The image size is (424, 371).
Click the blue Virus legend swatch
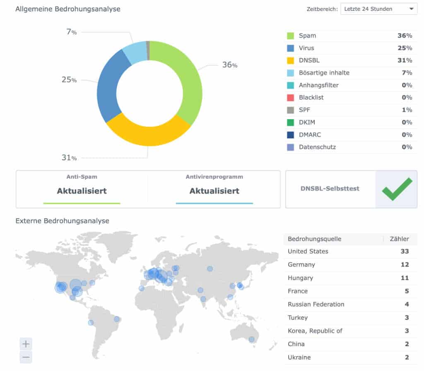click(x=290, y=48)
